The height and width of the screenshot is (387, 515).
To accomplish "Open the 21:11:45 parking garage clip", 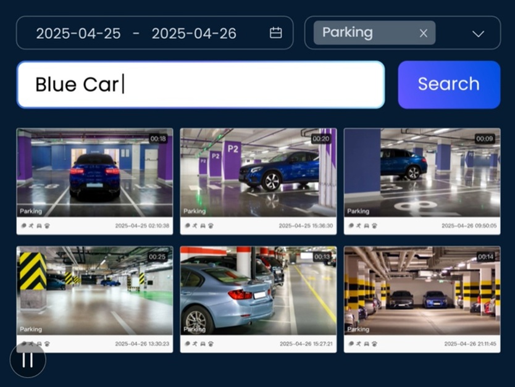I will (x=422, y=290).
